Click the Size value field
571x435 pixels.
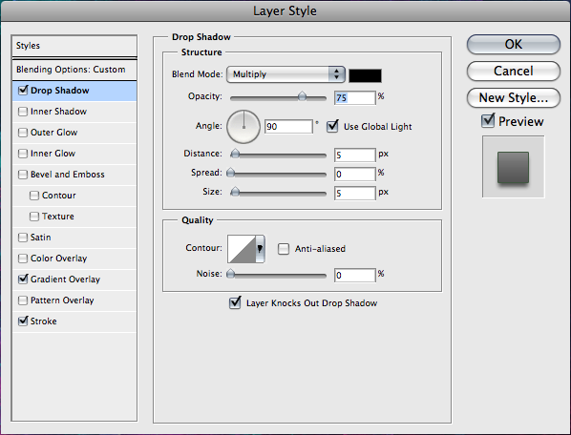pos(354,193)
